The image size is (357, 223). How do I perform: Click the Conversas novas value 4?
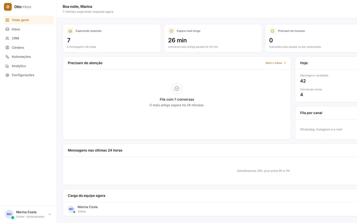[302, 95]
